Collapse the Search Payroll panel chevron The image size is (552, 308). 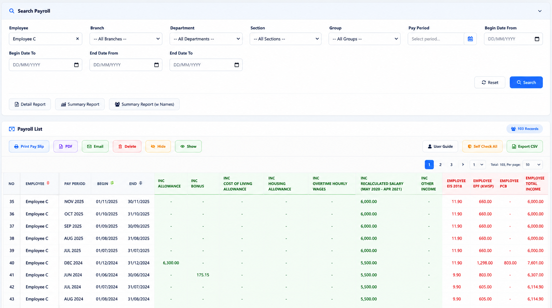[x=540, y=11]
